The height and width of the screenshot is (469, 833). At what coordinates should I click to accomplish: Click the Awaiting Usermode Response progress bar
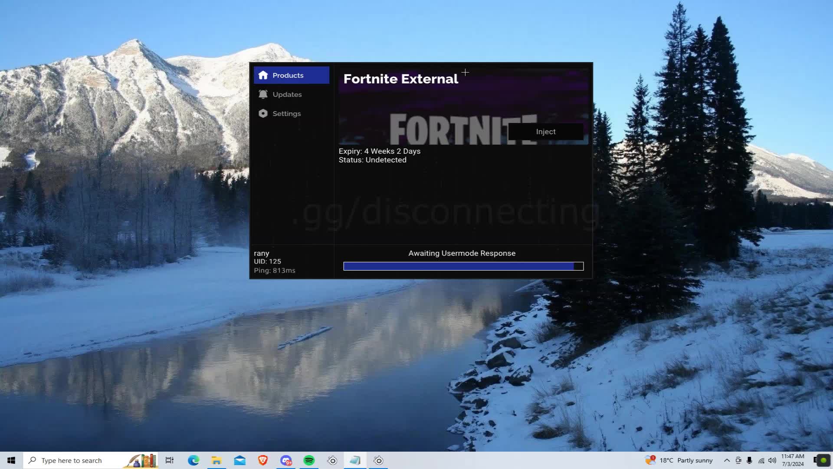click(462, 266)
